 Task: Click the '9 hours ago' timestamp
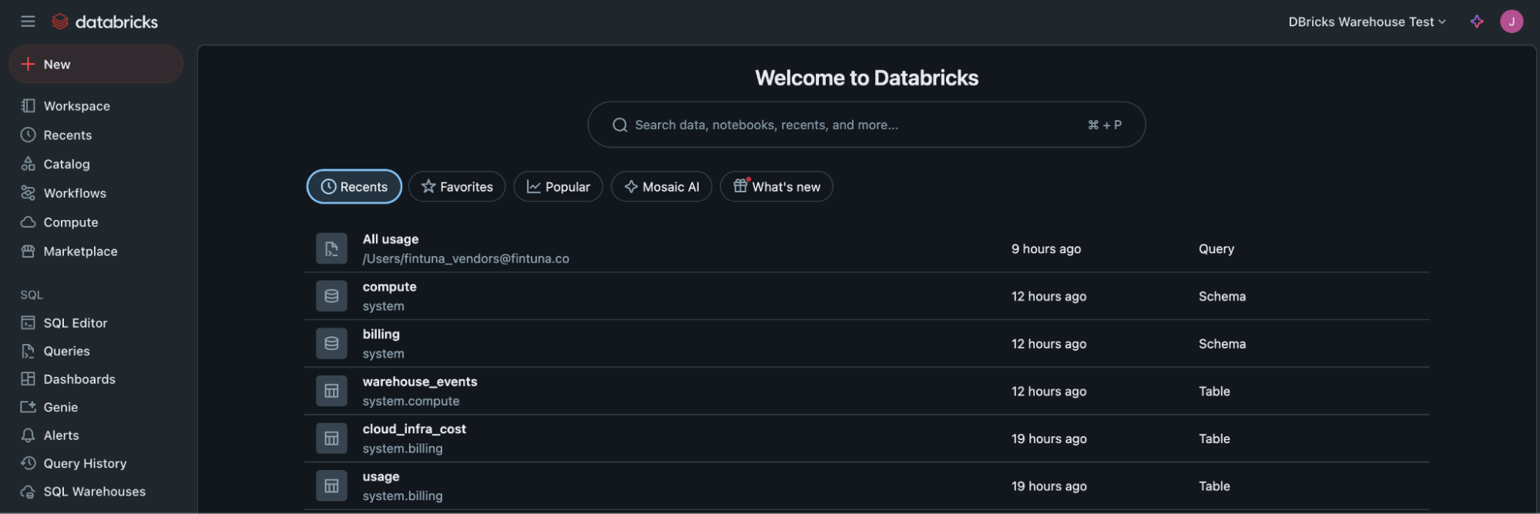[1046, 249]
